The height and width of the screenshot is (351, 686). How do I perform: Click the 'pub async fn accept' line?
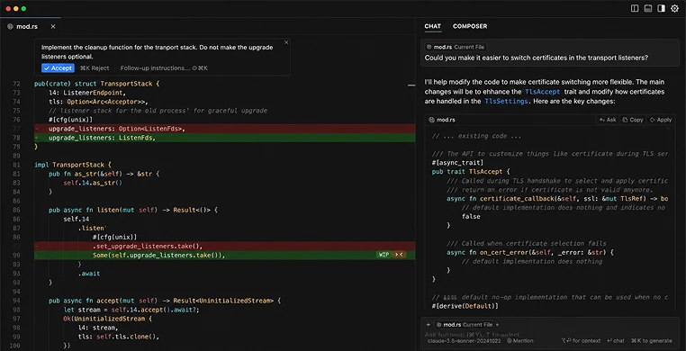click(165, 301)
